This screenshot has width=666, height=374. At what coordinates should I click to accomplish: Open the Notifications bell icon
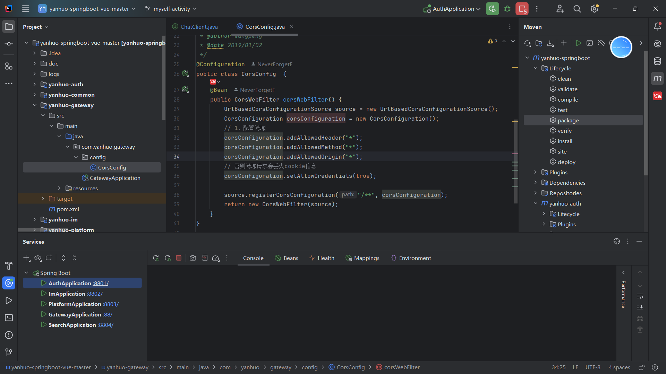[657, 27]
